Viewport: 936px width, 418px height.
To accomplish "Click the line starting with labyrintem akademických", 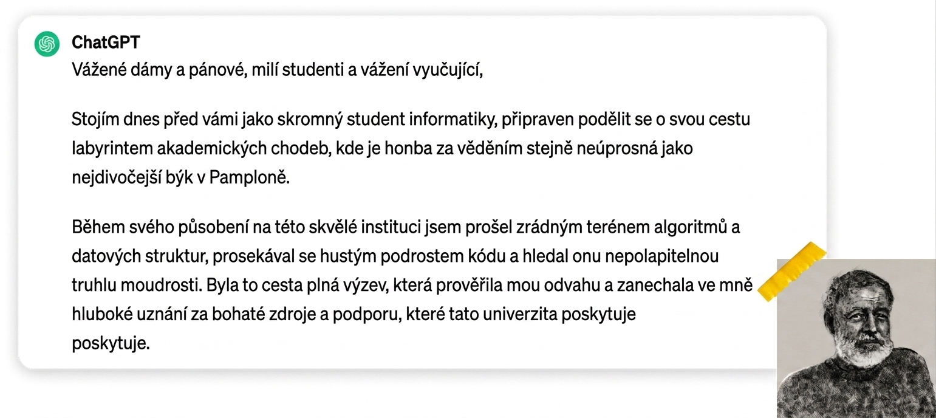I will [x=382, y=149].
